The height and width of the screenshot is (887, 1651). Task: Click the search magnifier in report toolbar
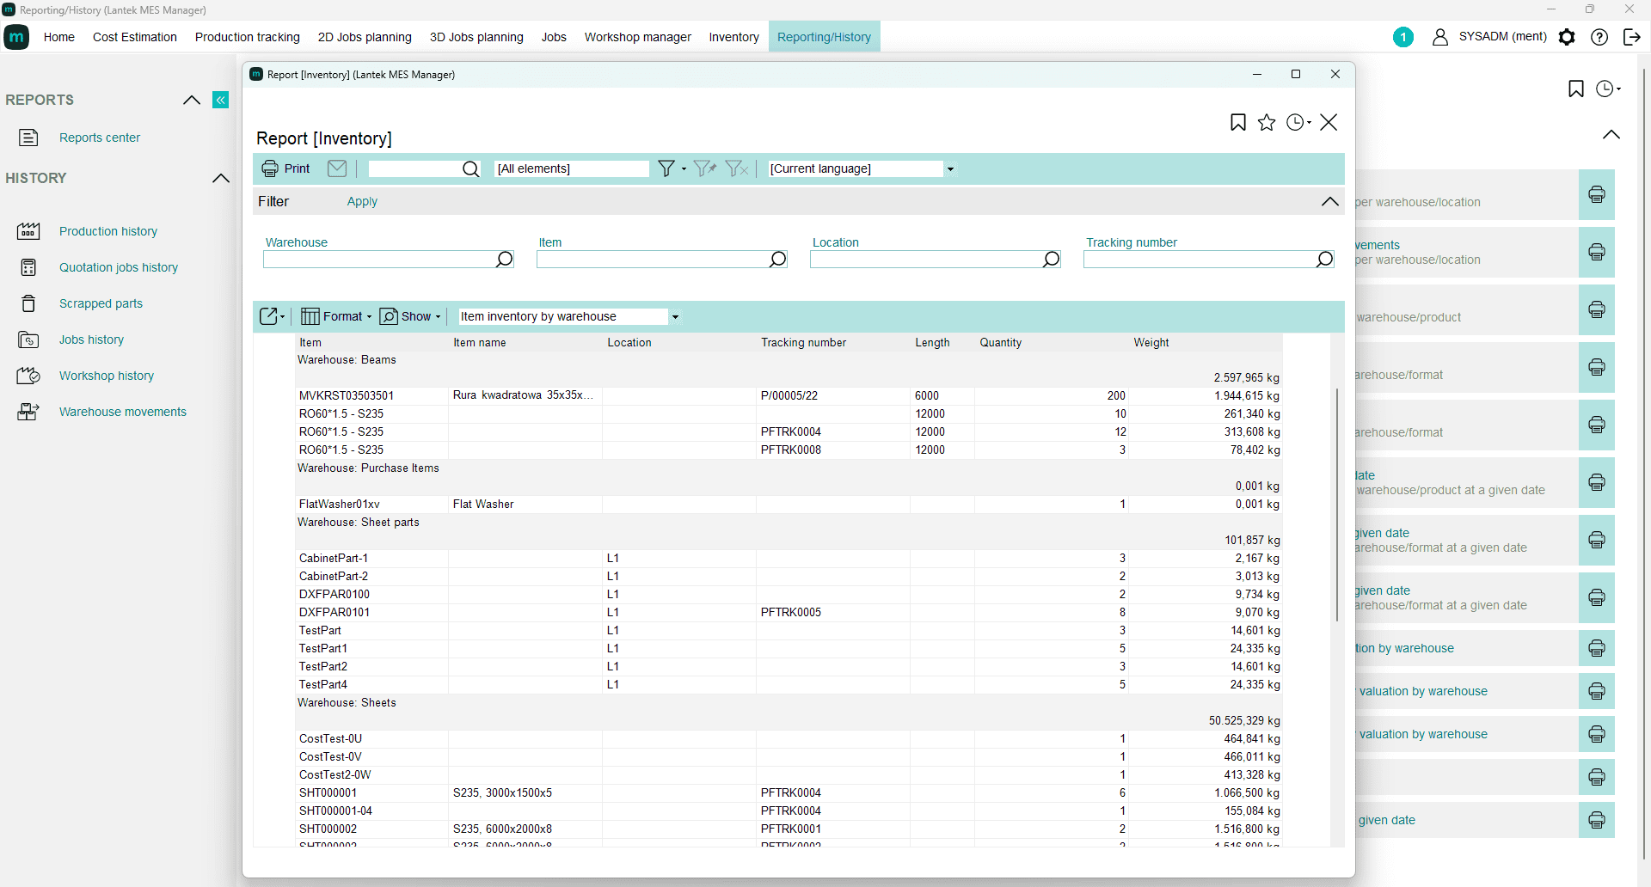pyautogui.click(x=470, y=169)
